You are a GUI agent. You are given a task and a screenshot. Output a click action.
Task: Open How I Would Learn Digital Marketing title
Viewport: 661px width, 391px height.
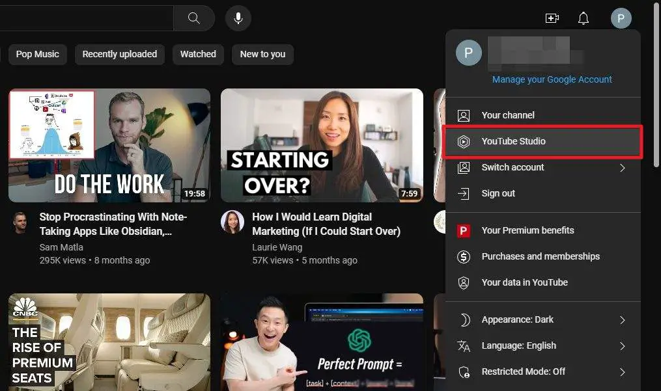coord(326,224)
